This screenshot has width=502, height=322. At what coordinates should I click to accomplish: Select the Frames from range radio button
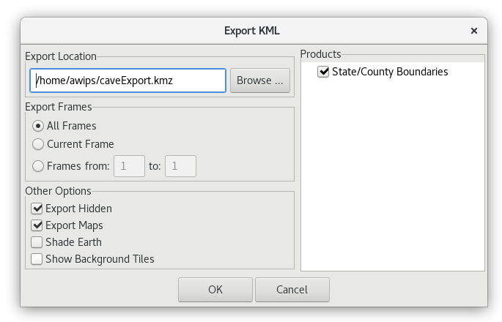click(38, 166)
